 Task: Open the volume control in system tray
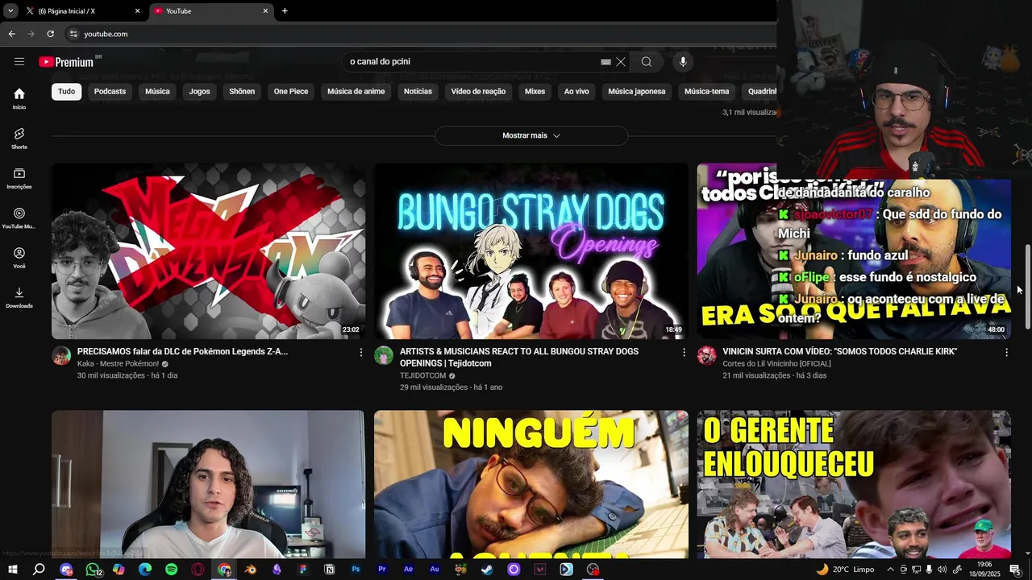[x=942, y=570]
